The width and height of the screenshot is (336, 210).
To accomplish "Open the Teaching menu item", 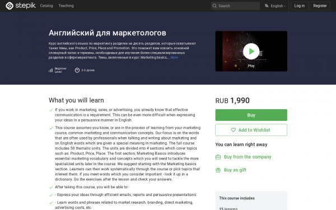I will click(66, 6).
